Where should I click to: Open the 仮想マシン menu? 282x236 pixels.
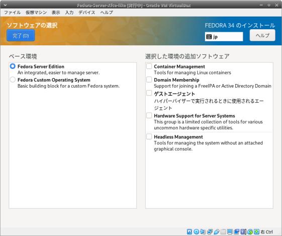coord(36,13)
